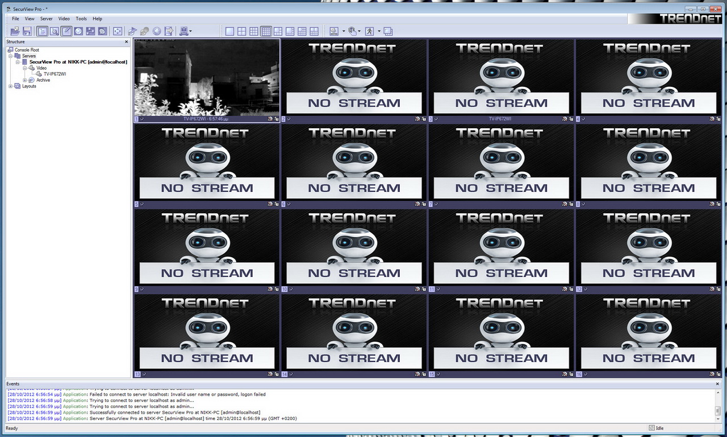This screenshot has height=437, width=727.
Task: Click the lock icon in camera cell 6
Action: (424, 204)
